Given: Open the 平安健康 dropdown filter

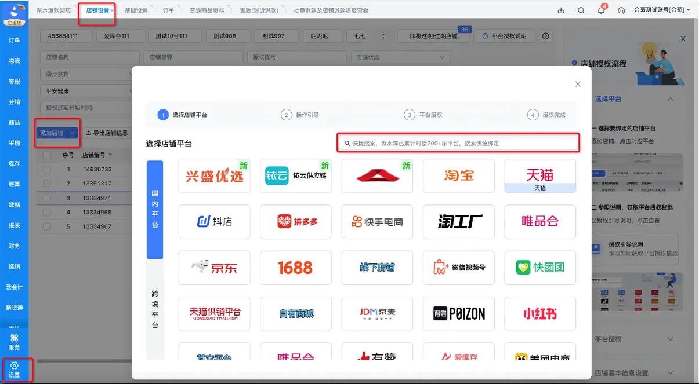Looking at the screenshot, I should [x=87, y=91].
